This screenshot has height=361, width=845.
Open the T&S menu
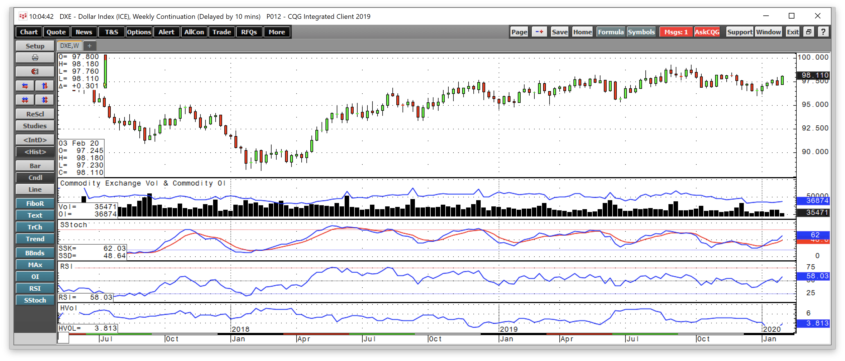(x=111, y=32)
